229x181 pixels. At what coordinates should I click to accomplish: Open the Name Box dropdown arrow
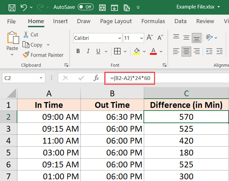[41, 78]
